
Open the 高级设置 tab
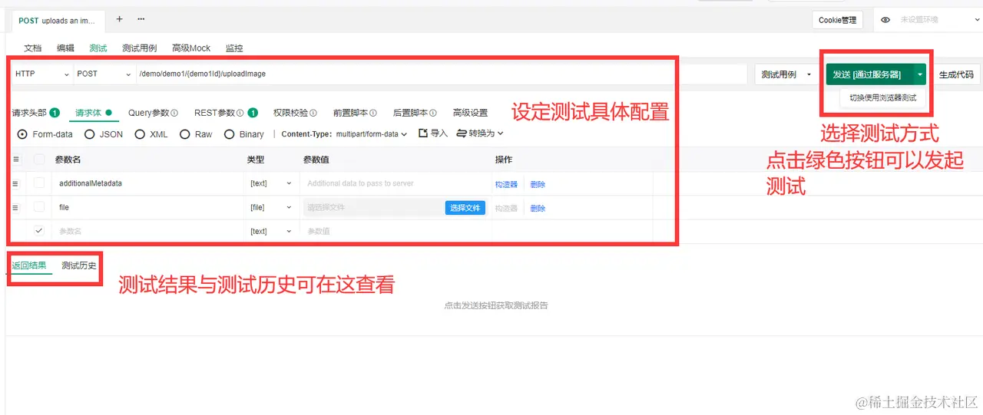pyautogui.click(x=470, y=113)
